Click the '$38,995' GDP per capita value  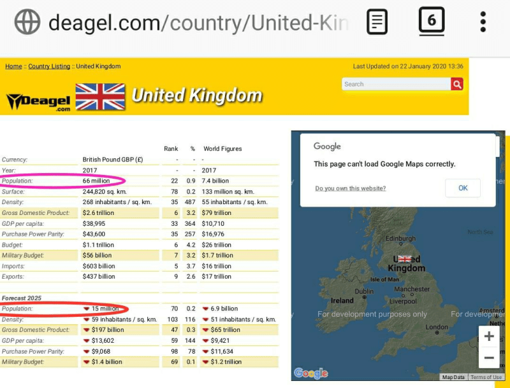click(94, 223)
